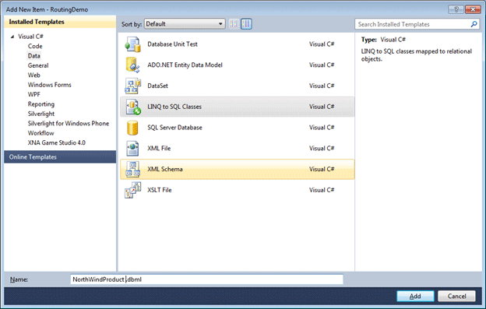
Task: Click the XML File template icon
Action: click(132, 149)
